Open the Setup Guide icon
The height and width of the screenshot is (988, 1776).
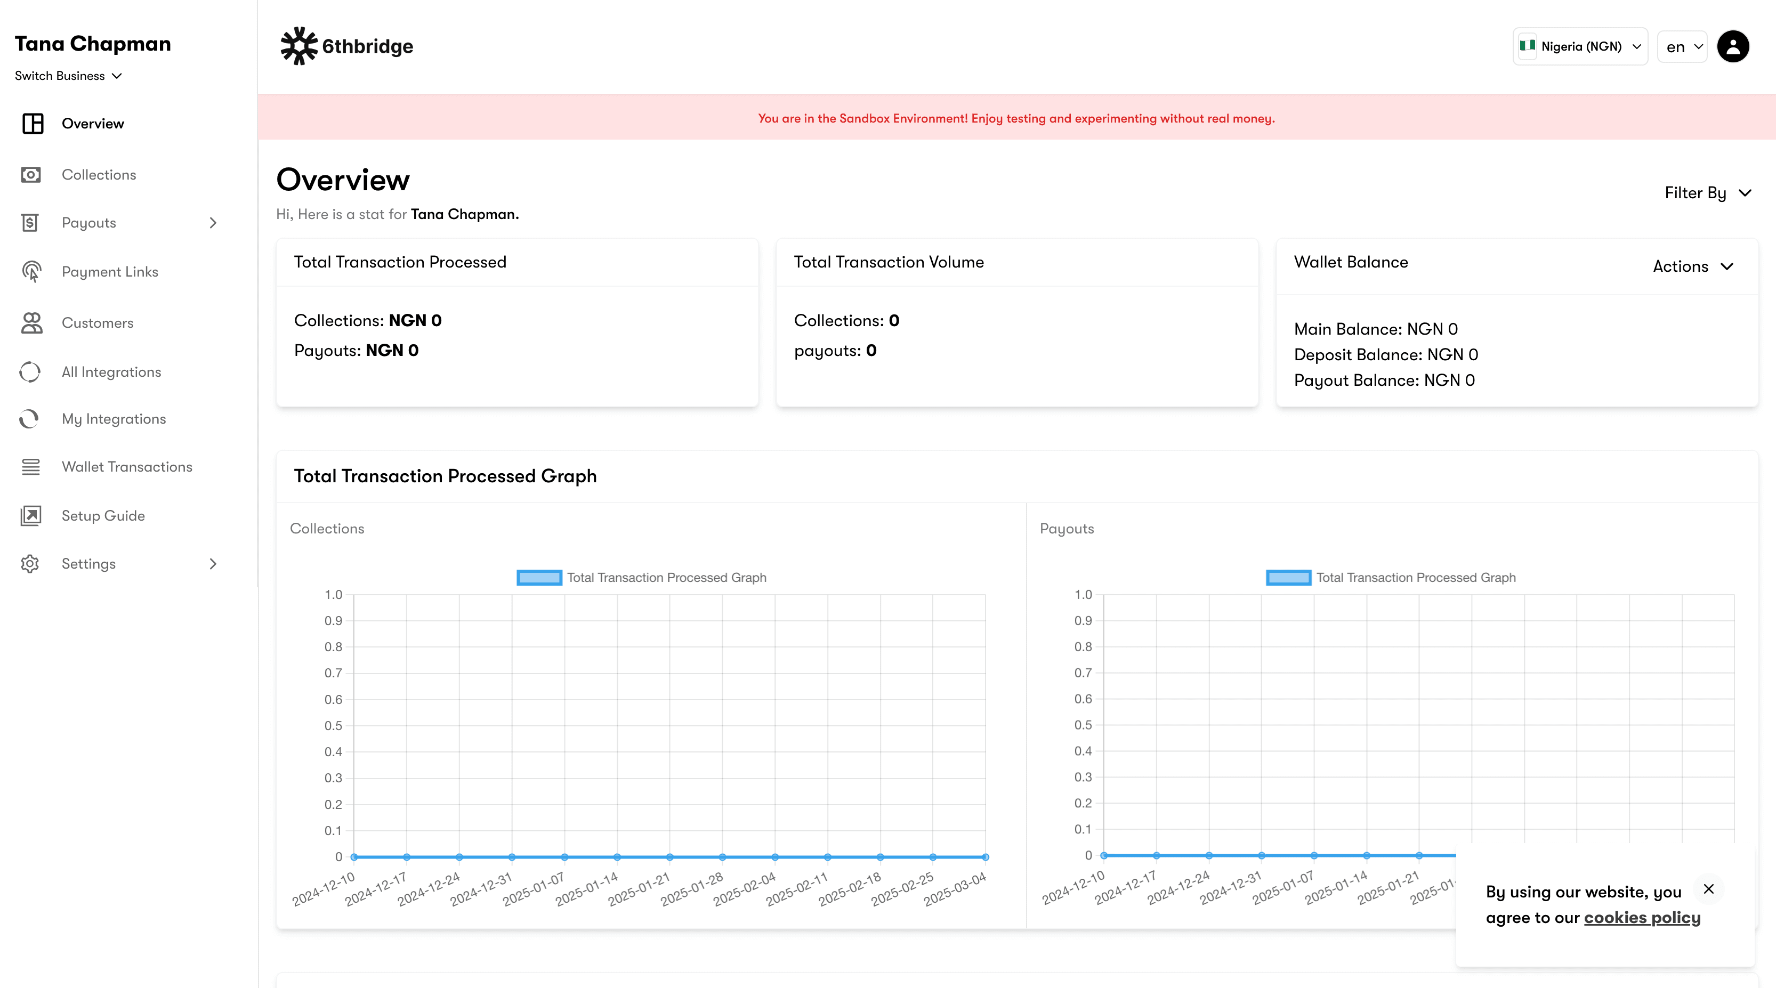(x=30, y=515)
